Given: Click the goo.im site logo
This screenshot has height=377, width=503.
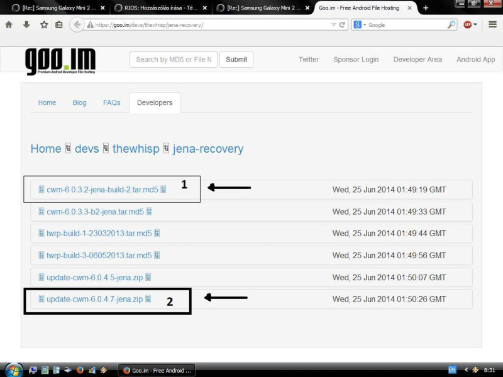Looking at the screenshot, I should [x=60, y=61].
